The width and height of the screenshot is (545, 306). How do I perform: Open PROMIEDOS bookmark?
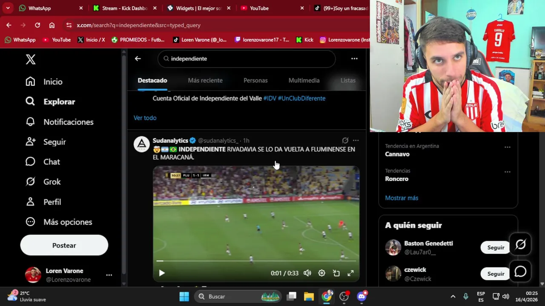[x=138, y=40]
